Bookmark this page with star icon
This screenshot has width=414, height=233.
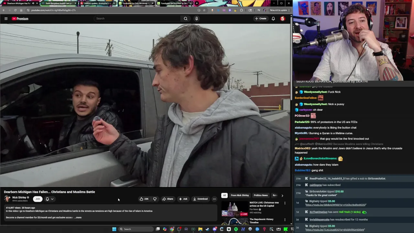[x=204, y=10]
